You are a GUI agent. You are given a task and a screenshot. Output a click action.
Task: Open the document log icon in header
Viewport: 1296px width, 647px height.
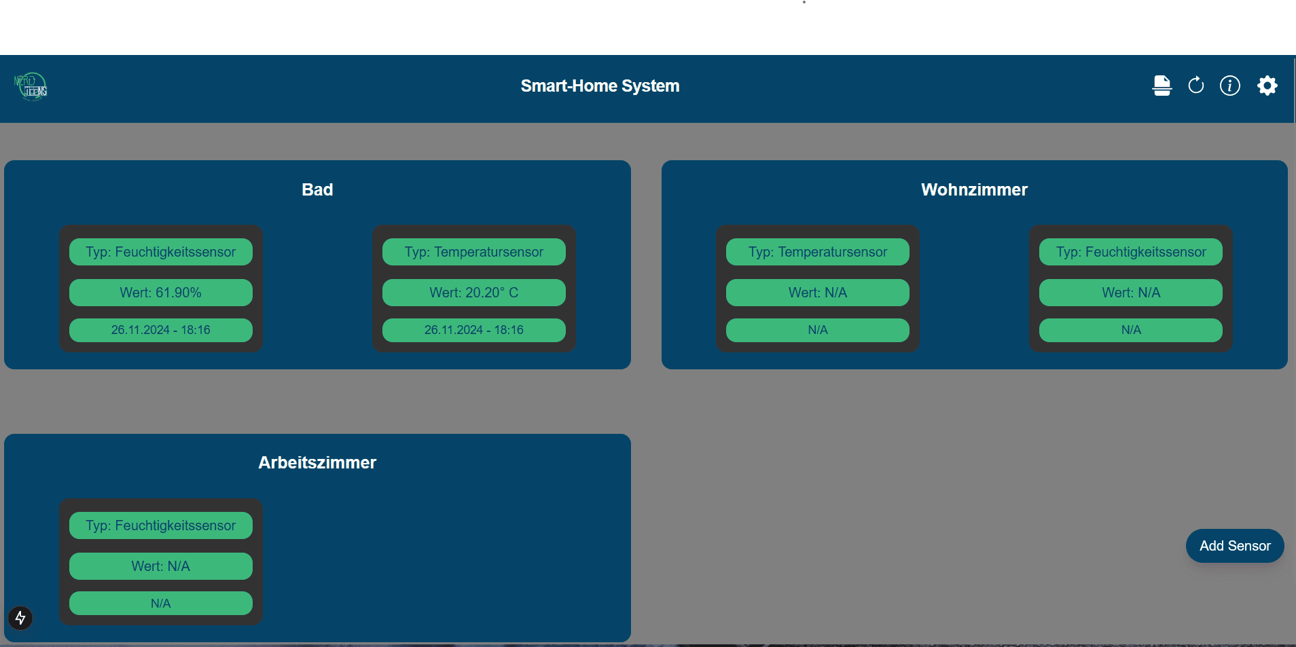tap(1162, 86)
